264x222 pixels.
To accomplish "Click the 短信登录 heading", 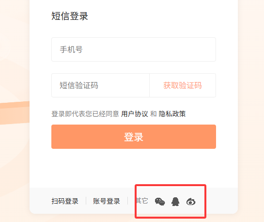I will [x=70, y=16].
